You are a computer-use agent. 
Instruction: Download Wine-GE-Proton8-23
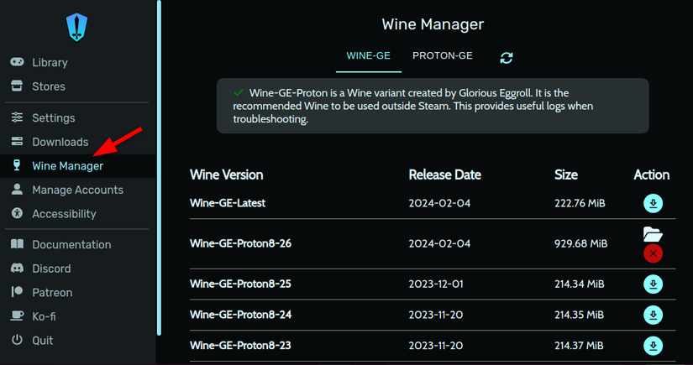click(653, 346)
